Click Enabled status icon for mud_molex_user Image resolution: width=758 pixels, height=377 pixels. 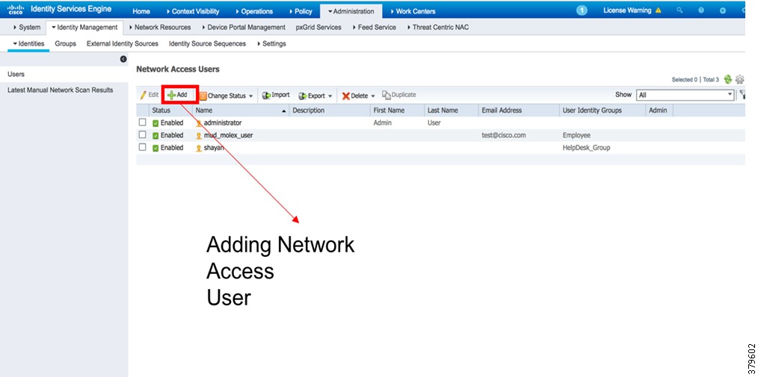pyautogui.click(x=155, y=136)
